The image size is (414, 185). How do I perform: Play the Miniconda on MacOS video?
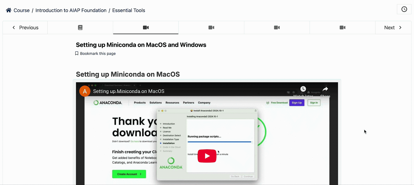click(x=207, y=156)
